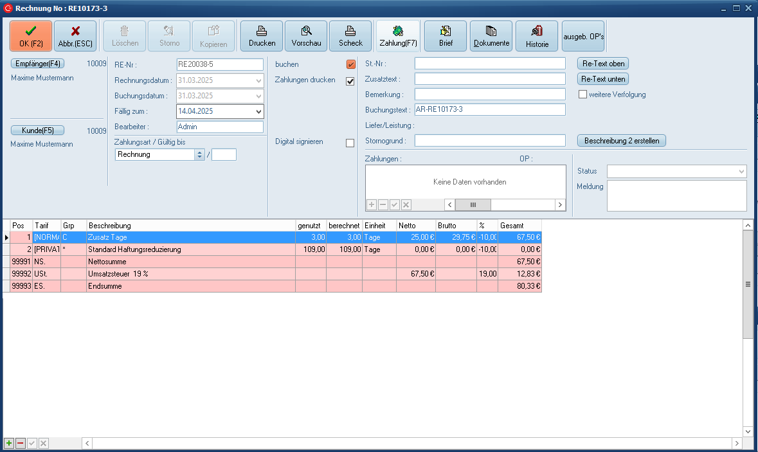Image resolution: width=758 pixels, height=452 pixels.
Task: Show the Historie of the invoice
Action: coord(537,36)
